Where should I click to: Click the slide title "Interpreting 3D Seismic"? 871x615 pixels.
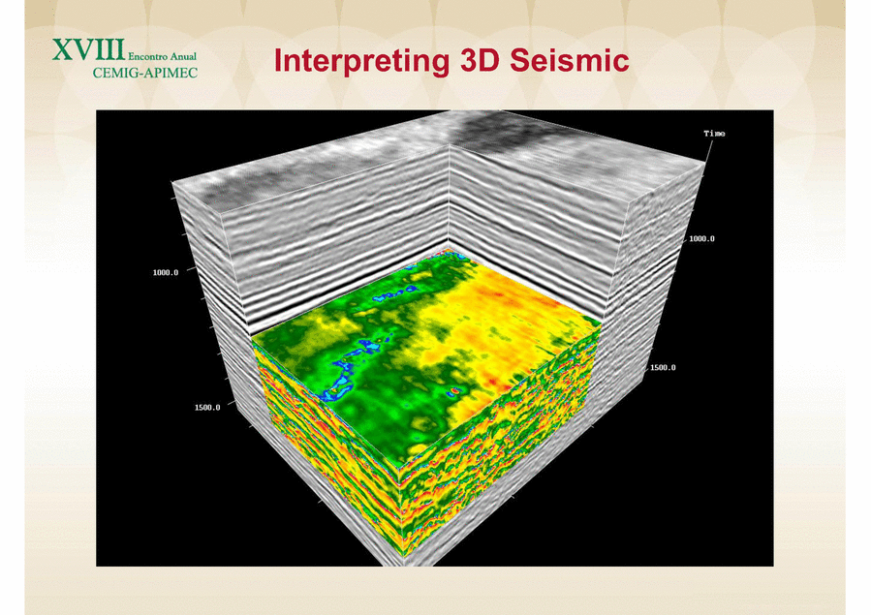(451, 60)
